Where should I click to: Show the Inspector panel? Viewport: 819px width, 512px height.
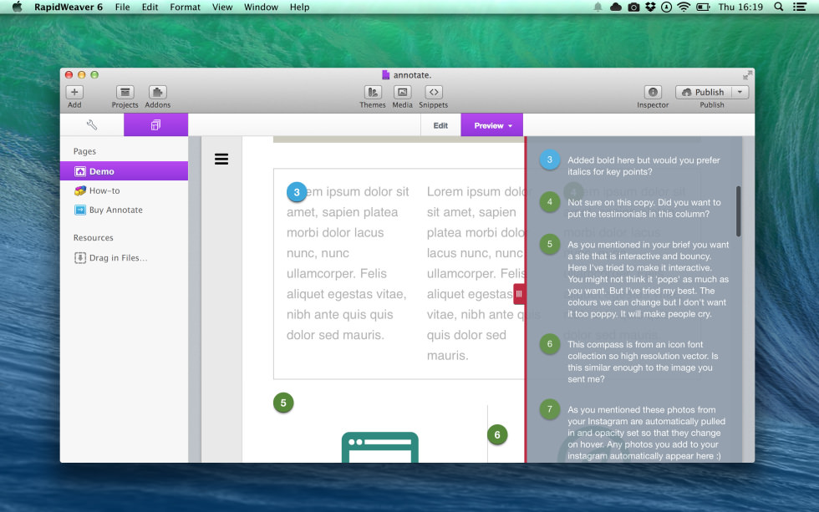653,93
